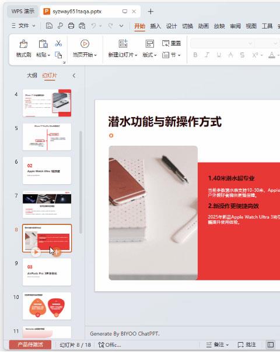Select the 大纲 outline panel tab
Screen dimensions: 280x352
pos(32,75)
